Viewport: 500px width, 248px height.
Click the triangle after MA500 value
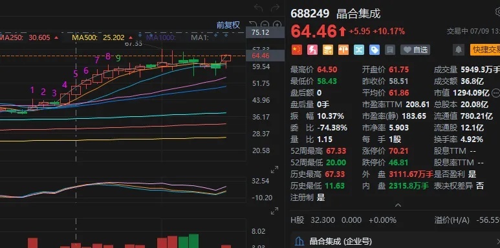(131, 37)
